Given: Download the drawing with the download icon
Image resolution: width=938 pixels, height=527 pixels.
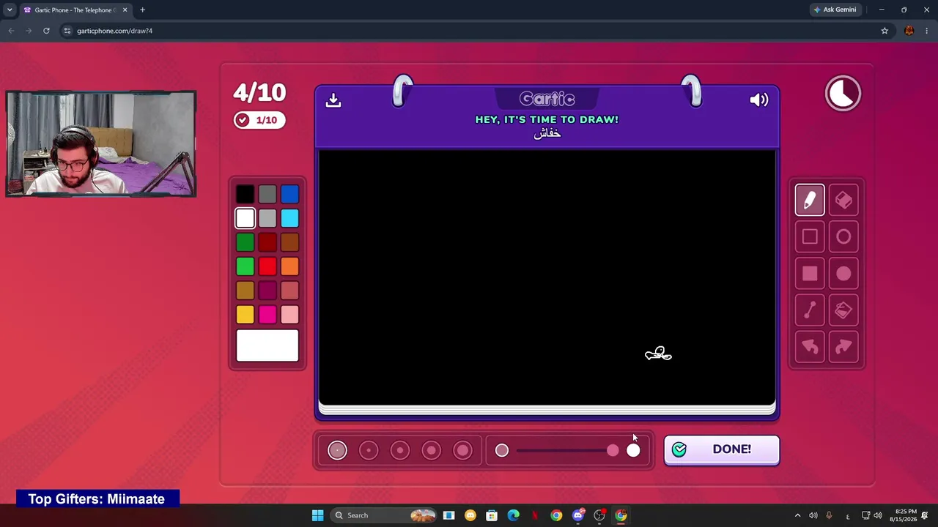Looking at the screenshot, I should coord(333,100).
